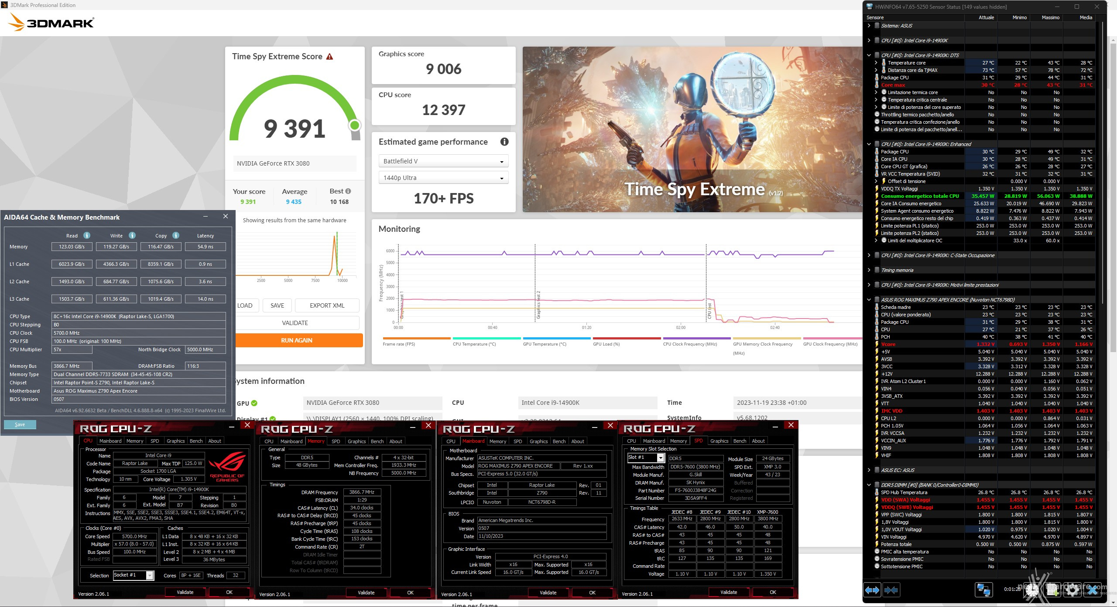Click the 3DMark Professional Edition title bar icon
1117x607 pixels.
tap(5, 5)
